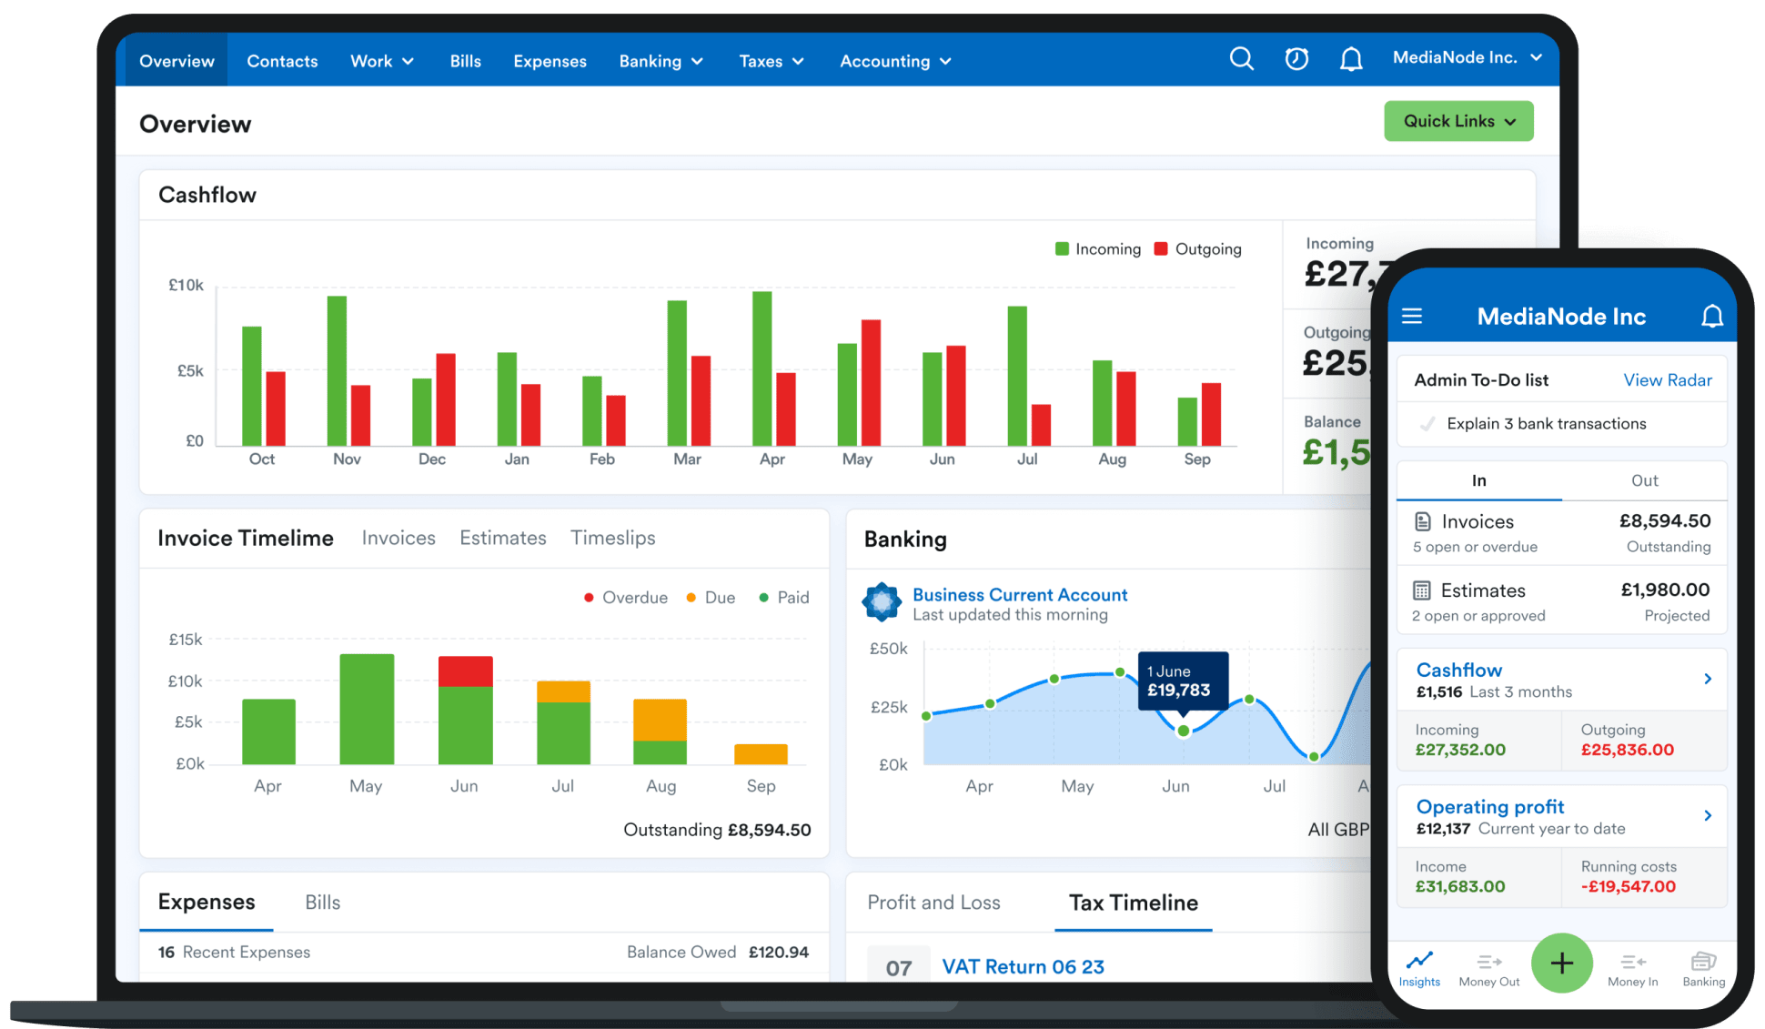Select the time tracking clock icon

[x=1296, y=58]
